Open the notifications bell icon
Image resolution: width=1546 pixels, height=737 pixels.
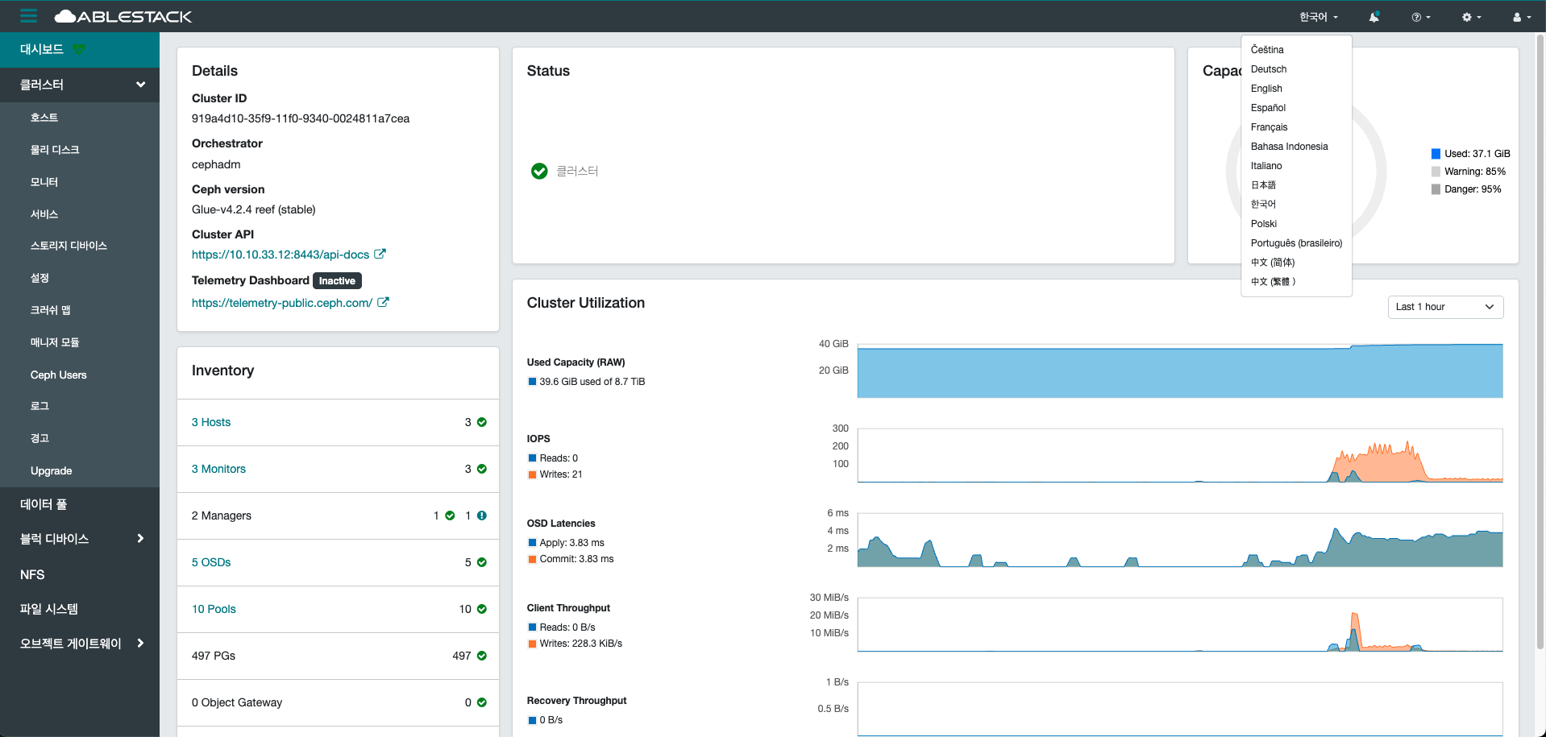click(x=1374, y=17)
